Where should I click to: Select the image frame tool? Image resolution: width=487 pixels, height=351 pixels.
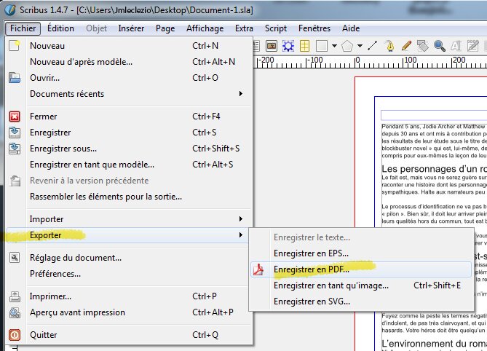tap(272, 47)
